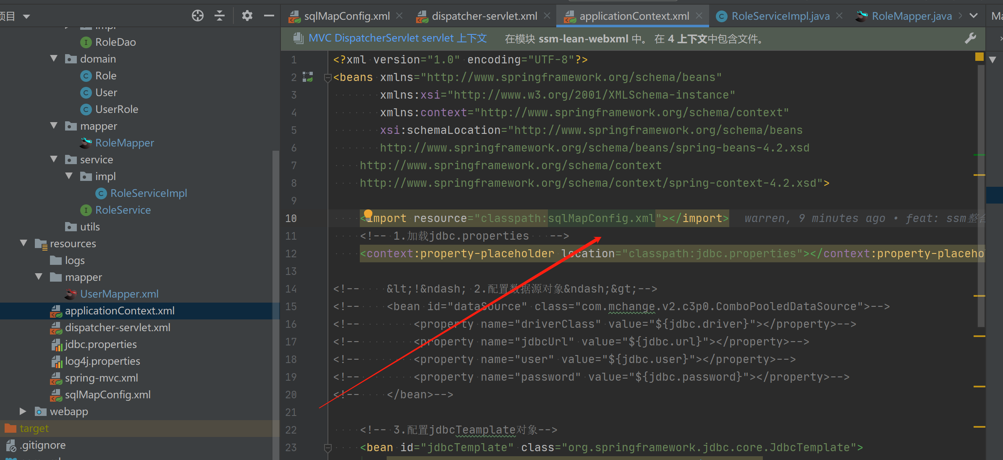Image resolution: width=1003 pixels, height=460 pixels.
Task: Click the Spring bean gutter icon on line 2
Action: click(x=308, y=77)
